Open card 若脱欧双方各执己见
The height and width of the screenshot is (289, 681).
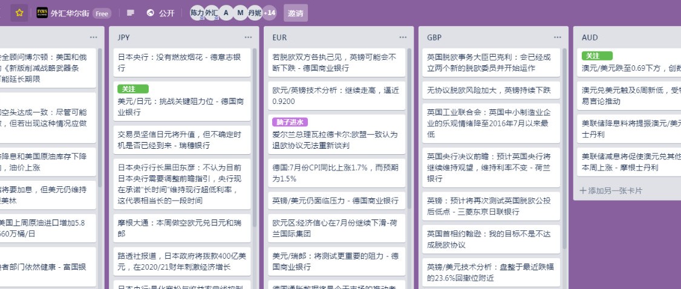[x=337, y=62]
